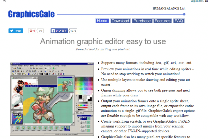Click the GraphicsGale logo
The height and width of the screenshot is (139, 208).
31,14
